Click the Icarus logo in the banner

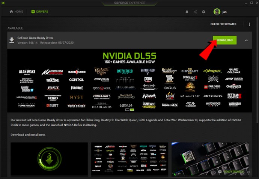(x=170, y=88)
